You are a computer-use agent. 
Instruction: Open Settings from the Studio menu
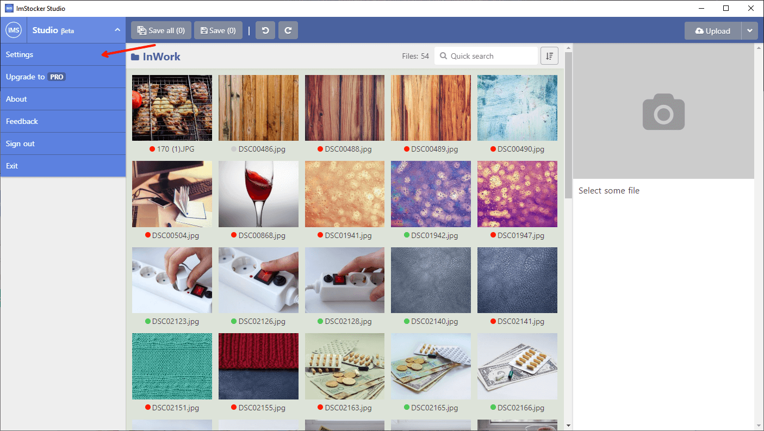click(63, 54)
